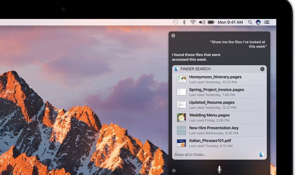Click the Italian_Phrases101 thumbnail
The image size is (305, 175).
[181, 143]
